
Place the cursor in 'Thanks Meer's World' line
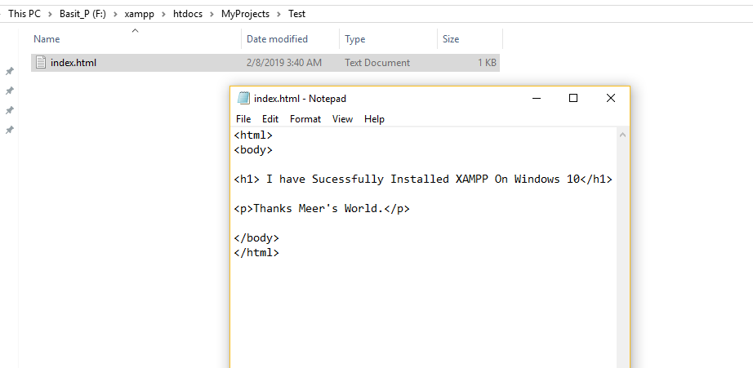tap(322, 209)
